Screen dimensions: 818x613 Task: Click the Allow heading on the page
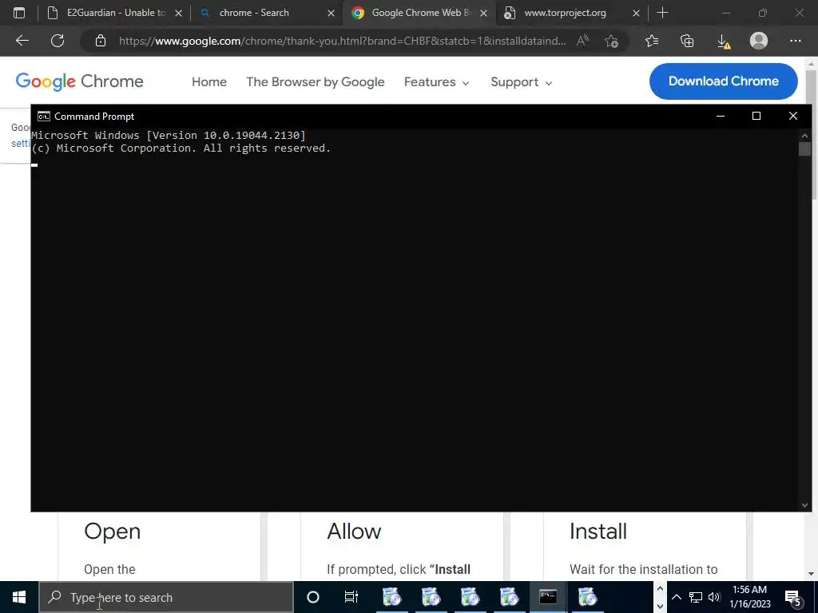coord(354,531)
